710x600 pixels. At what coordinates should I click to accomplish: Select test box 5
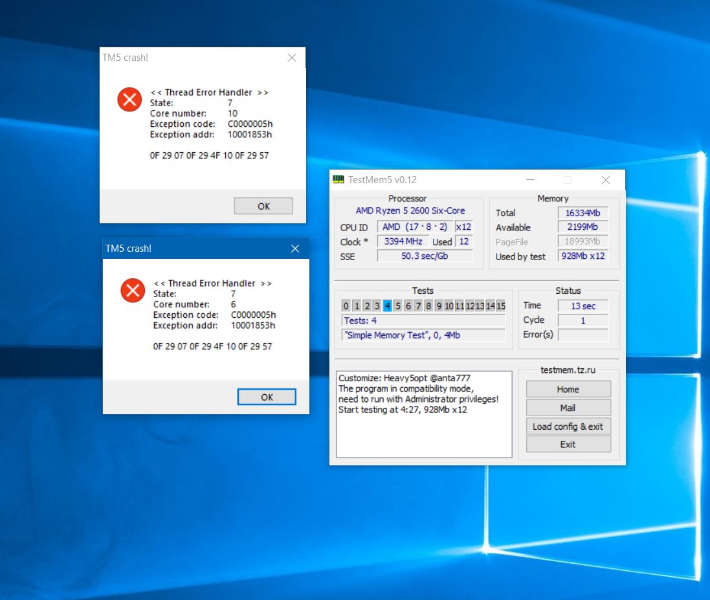[x=398, y=306]
